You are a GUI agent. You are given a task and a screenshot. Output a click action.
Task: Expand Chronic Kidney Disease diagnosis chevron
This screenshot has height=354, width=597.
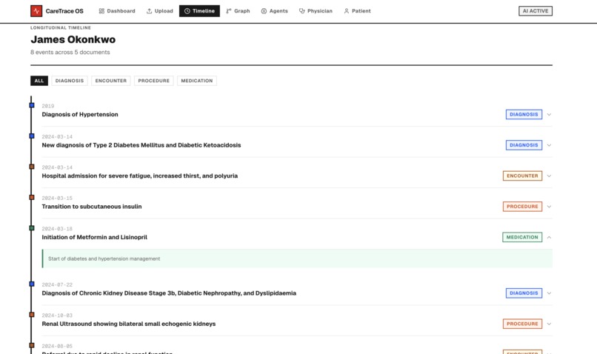click(x=549, y=293)
